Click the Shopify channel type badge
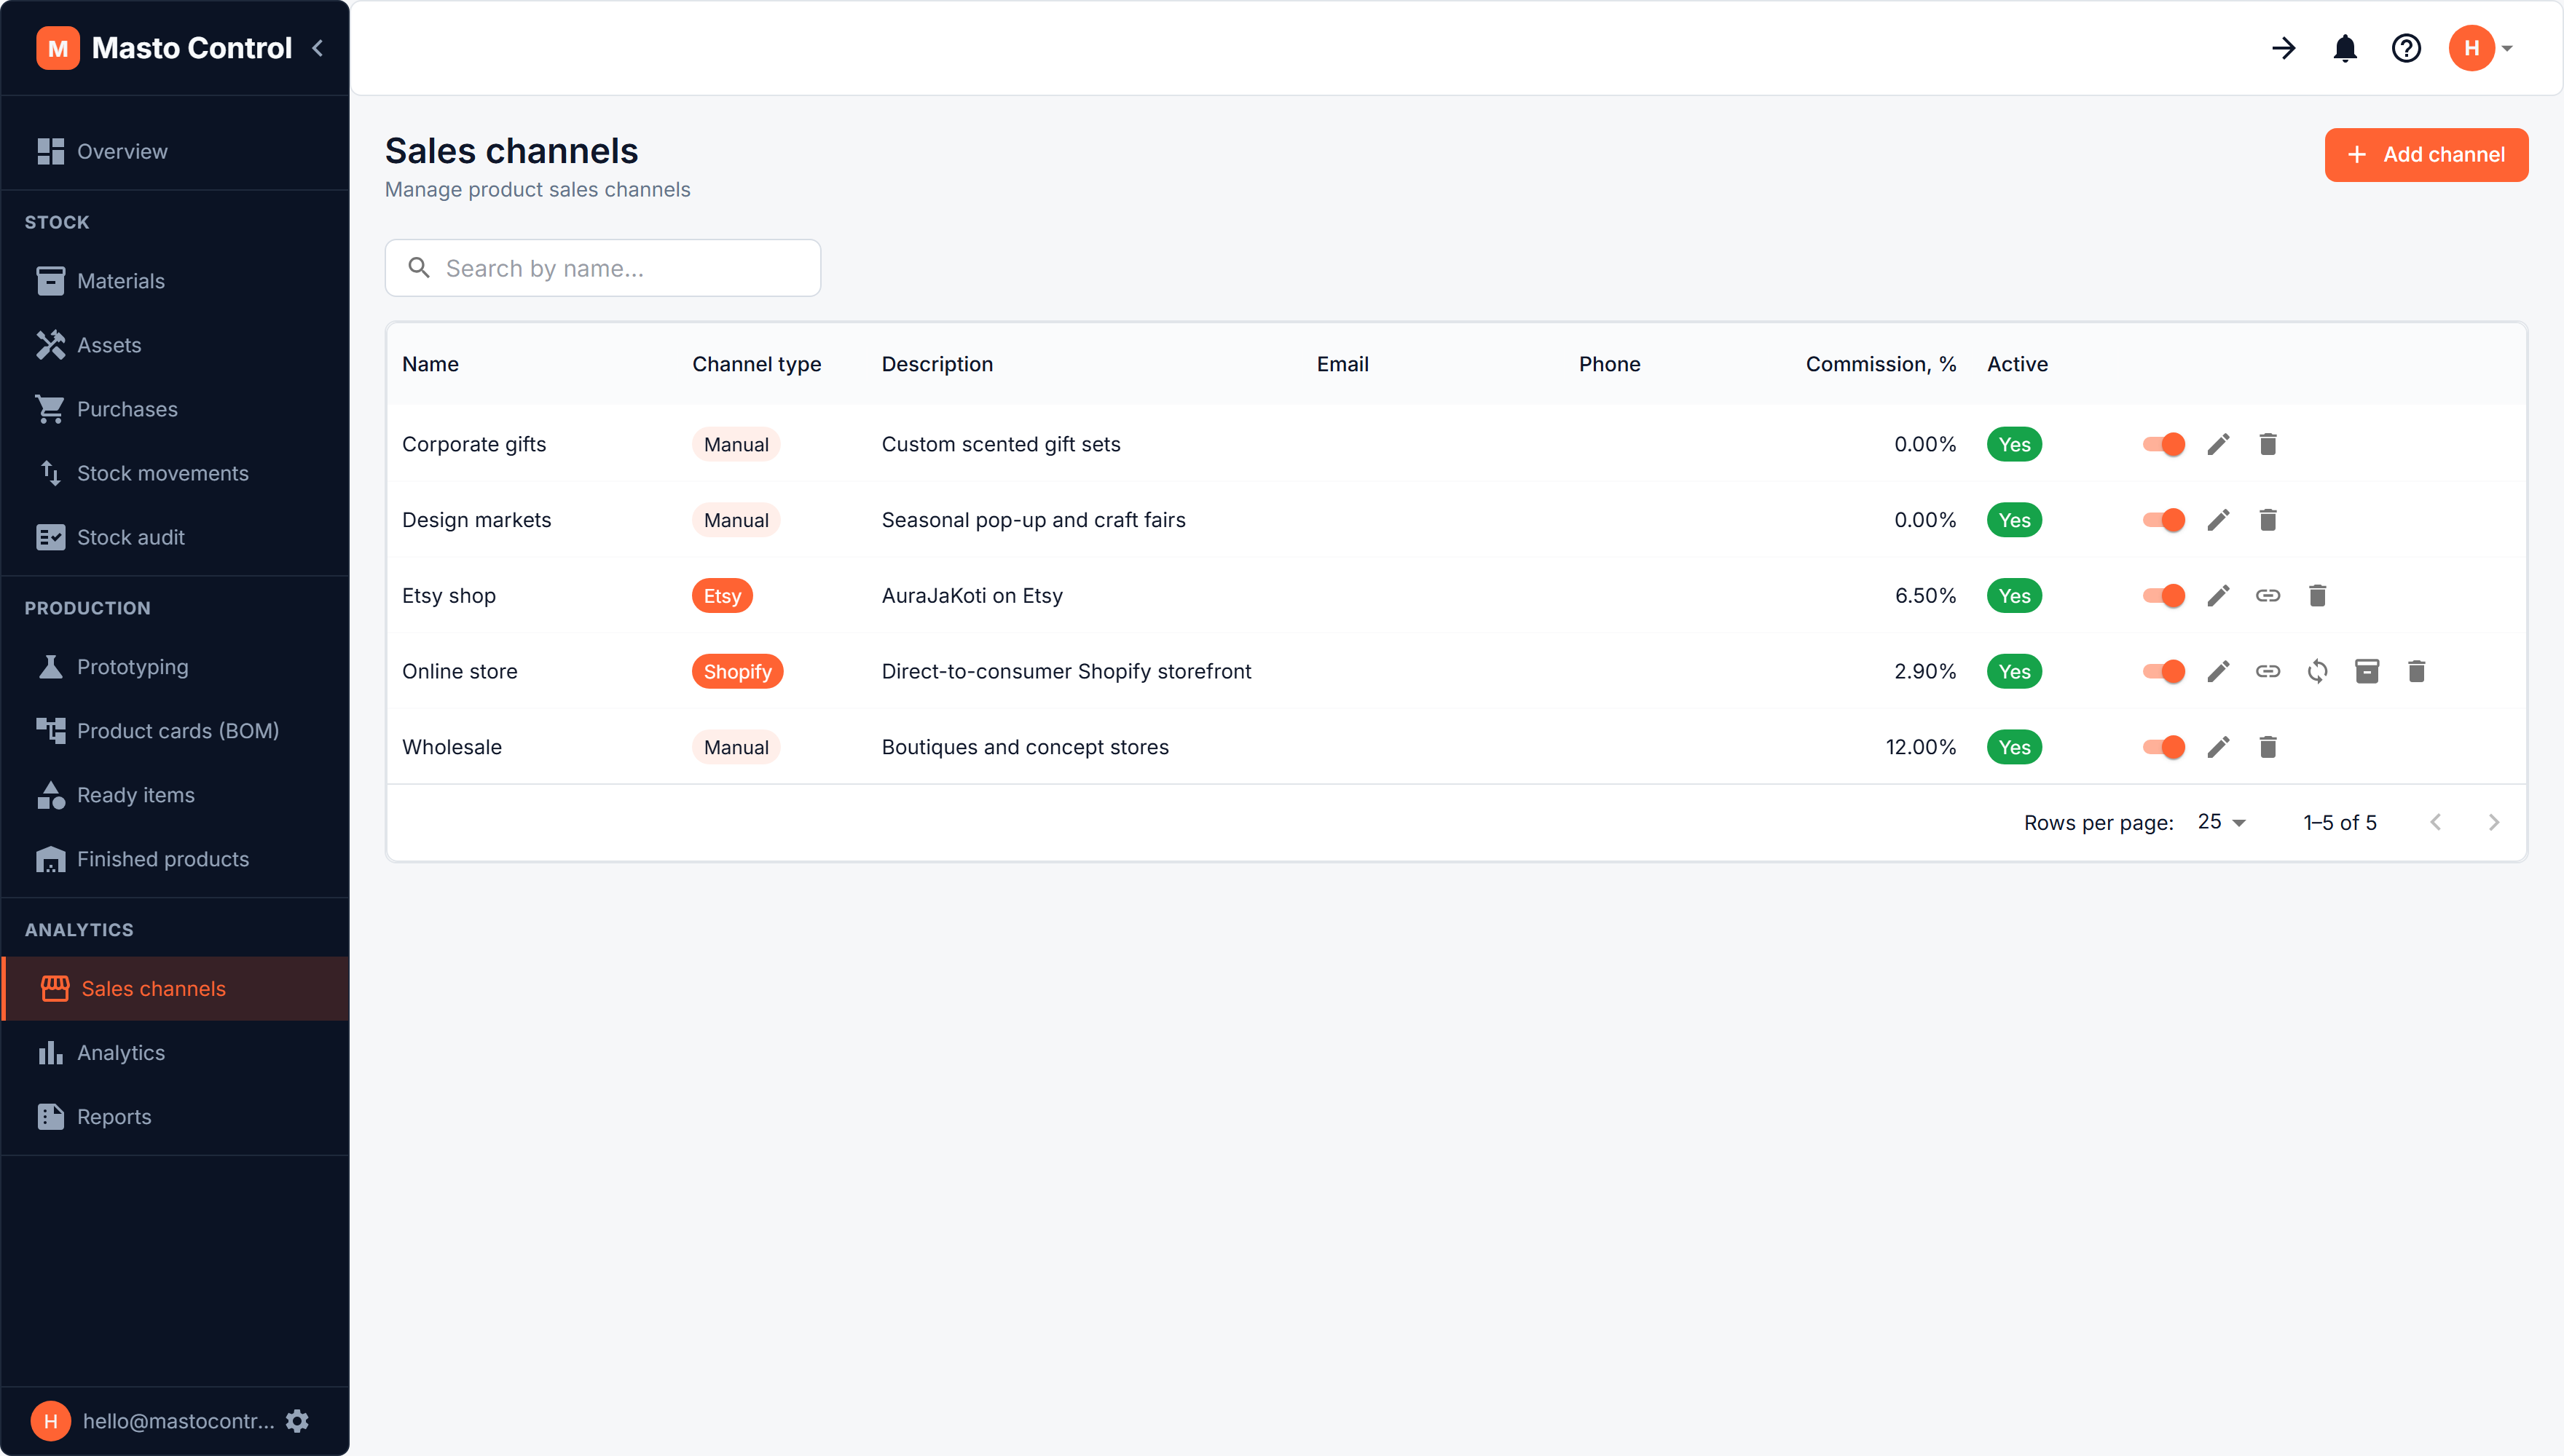This screenshot has width=2564, height=1456. point(737,671)
